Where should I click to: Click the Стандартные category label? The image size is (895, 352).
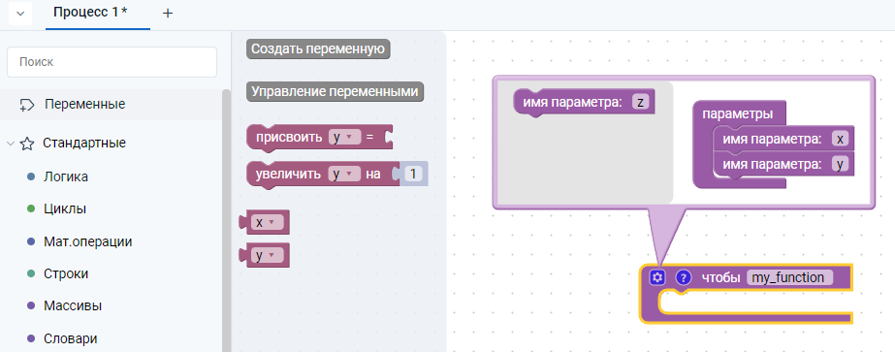coord(84,144)
